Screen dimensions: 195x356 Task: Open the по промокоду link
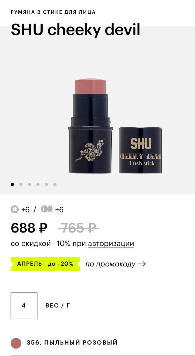click(x=110, y=264)
